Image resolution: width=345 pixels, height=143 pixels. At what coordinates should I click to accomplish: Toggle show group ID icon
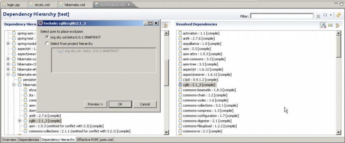[330, 25]
